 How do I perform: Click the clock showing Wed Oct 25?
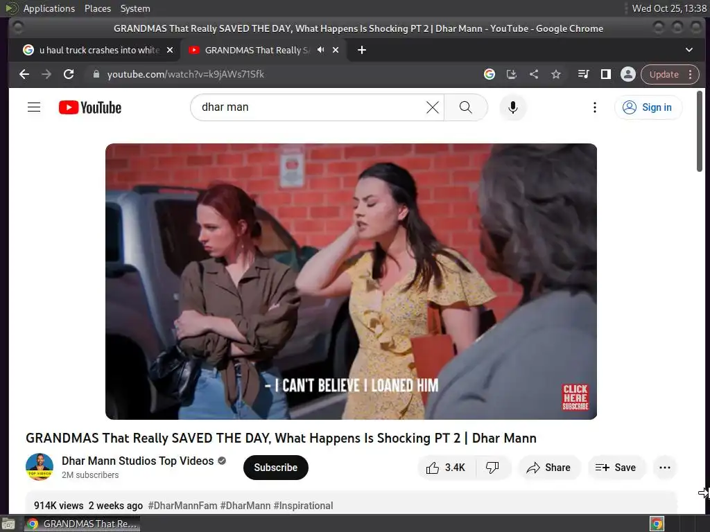click(669, 8)
